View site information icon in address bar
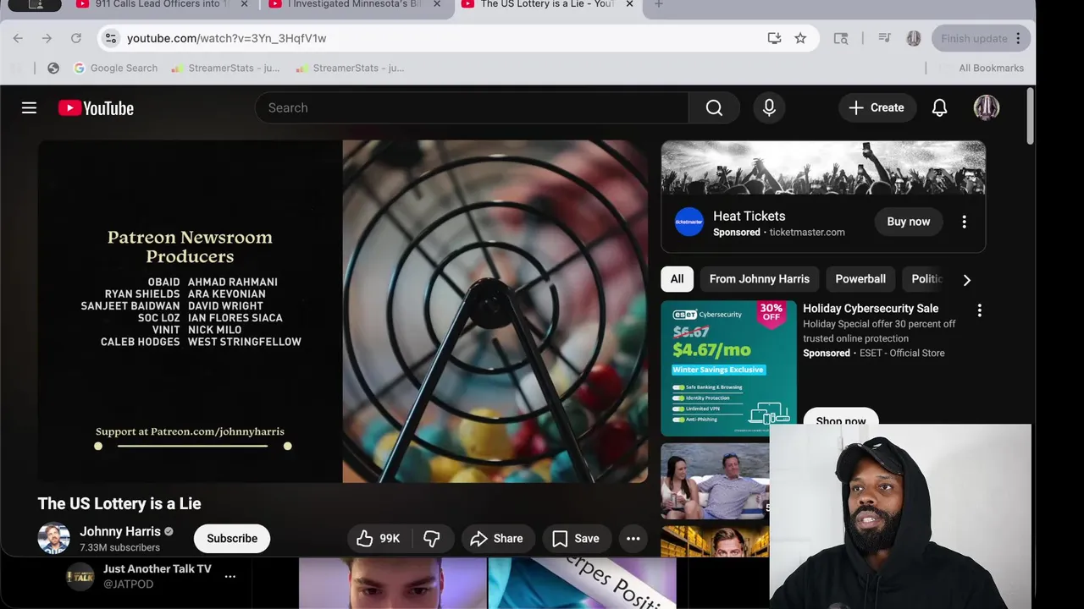Screen dimensions: 1084x609 point(109,38)
